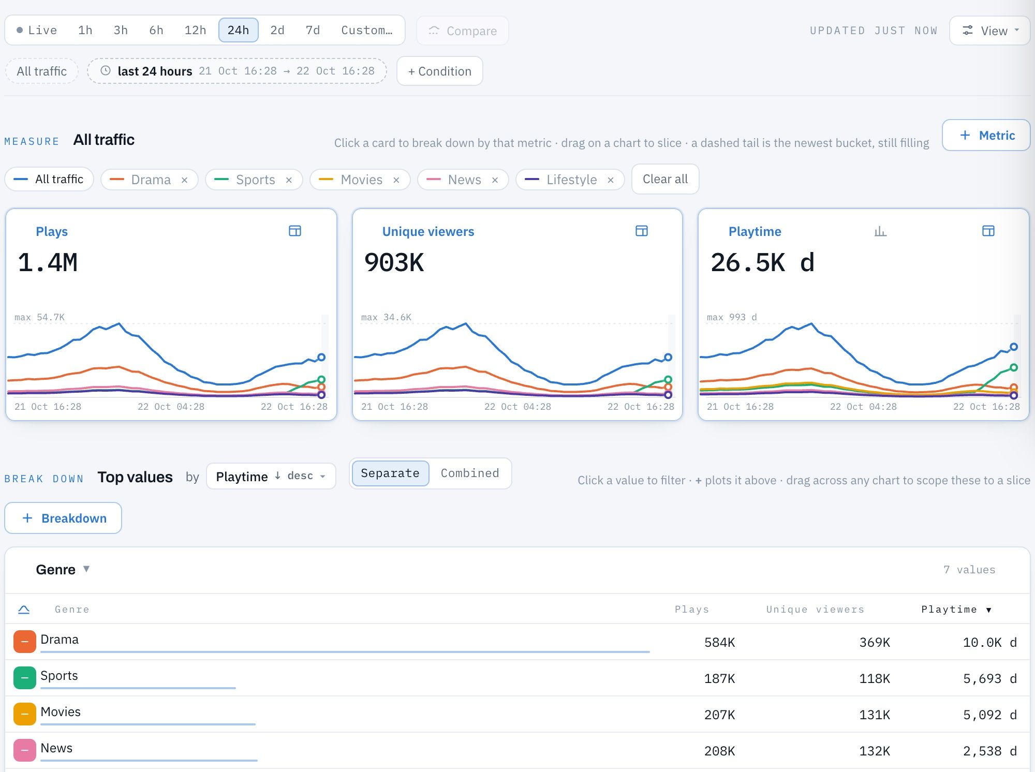Screen dimensions: 1035x772
Task: Unplot the Drama row orange minus swatch
Action: pos(25,642)
